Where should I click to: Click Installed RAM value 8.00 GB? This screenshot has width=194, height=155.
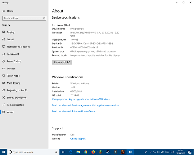[74, 40]
